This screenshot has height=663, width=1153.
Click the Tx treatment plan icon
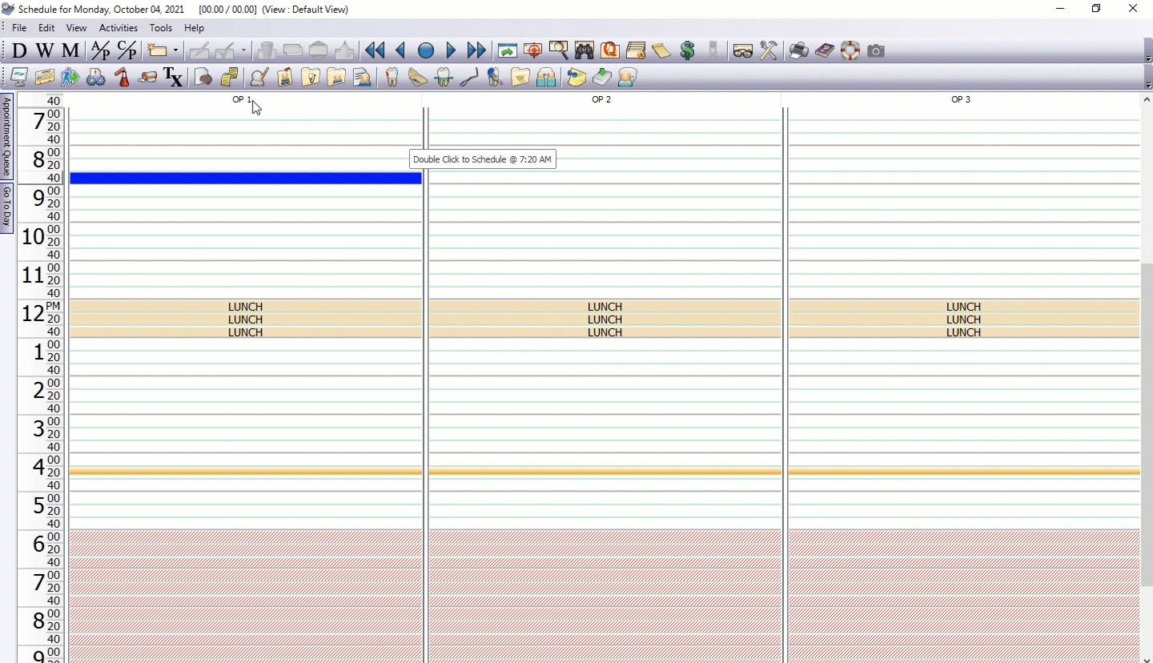tap(173, 77)
